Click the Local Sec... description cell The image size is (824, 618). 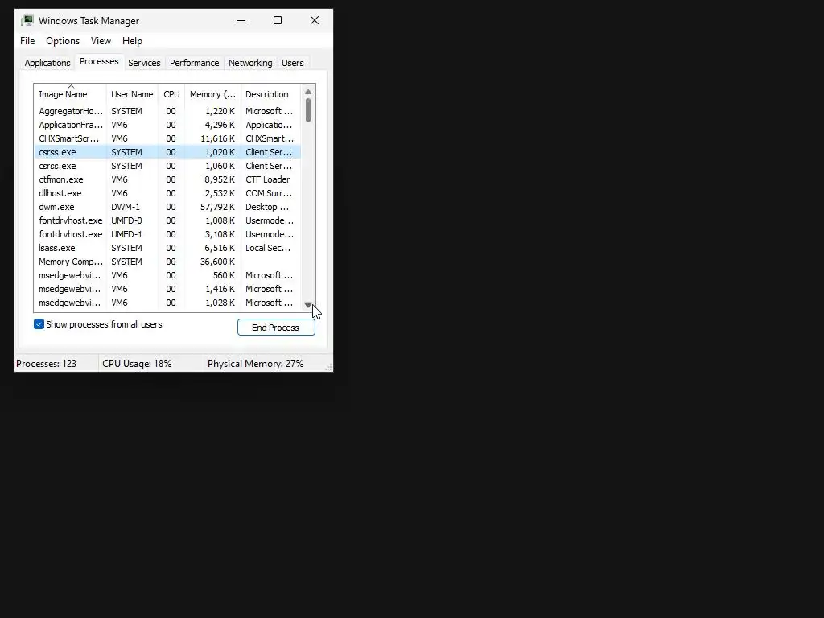[268, 248]
